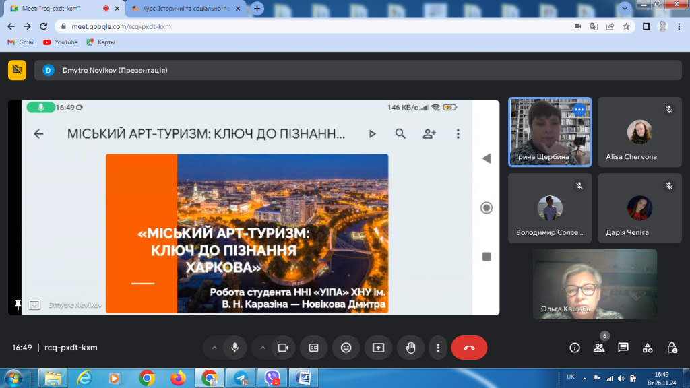
Task: Open the activities panel
Action: 648,348
